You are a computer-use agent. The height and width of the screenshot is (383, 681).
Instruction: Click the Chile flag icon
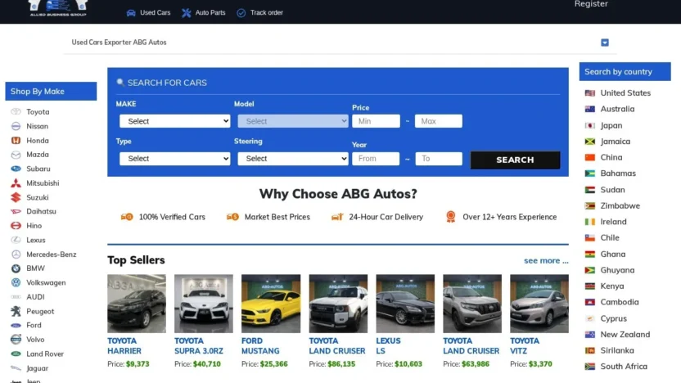click(x=590, y=238)
